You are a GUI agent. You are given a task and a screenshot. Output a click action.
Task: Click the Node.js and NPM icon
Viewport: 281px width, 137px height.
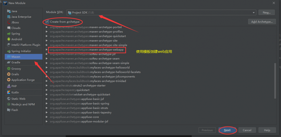[x=9, y=104]
